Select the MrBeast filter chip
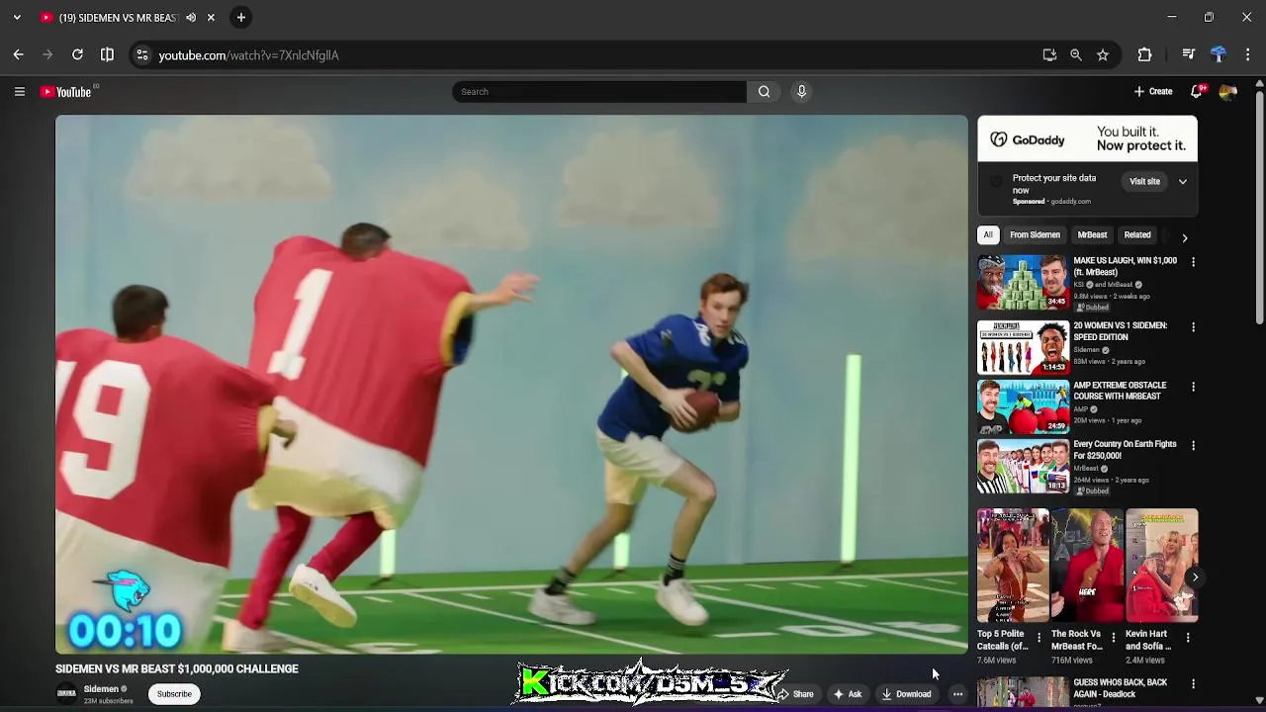Screen dimensions: 1266x712 tap(1092, 235)
